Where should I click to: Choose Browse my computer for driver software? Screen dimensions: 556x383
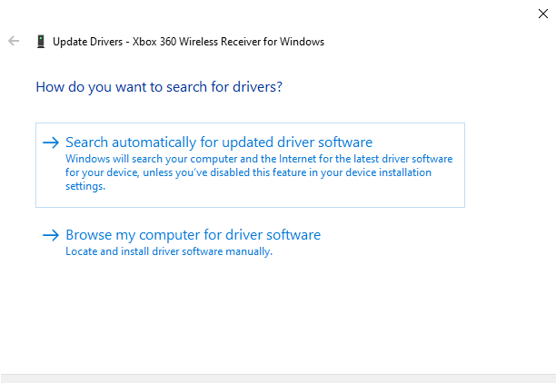(193, 235)
